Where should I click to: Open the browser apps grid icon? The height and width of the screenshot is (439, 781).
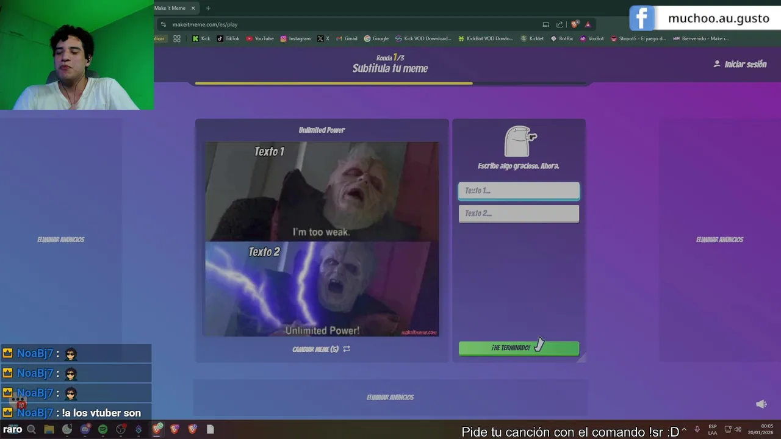tap(177, 38)
